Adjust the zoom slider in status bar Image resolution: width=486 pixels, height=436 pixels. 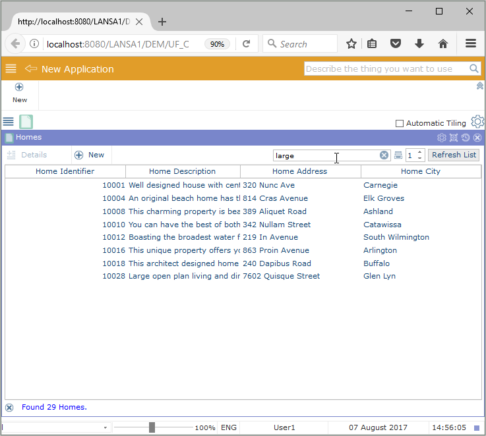click(152, 427)
